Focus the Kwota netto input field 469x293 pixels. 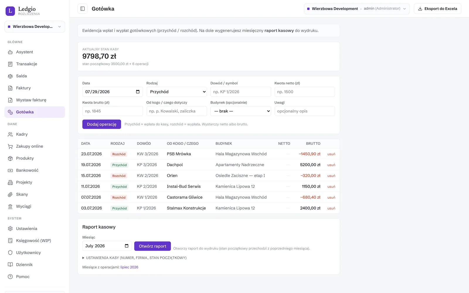(x=305, y=92)
